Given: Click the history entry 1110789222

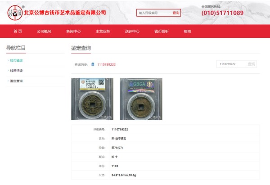Looking at the screenshot, I should pos(106,65).
